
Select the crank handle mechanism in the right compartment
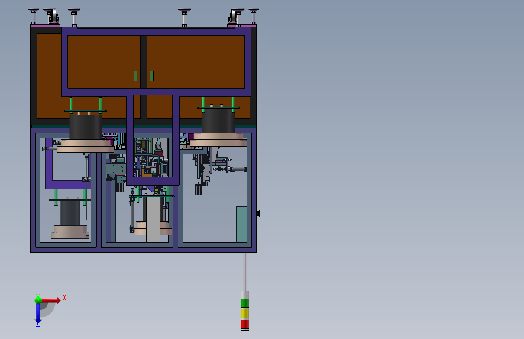(230, 166)
